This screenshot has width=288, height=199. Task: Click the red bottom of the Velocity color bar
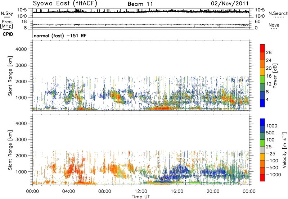pyautogui.click(x=262, y=178)
